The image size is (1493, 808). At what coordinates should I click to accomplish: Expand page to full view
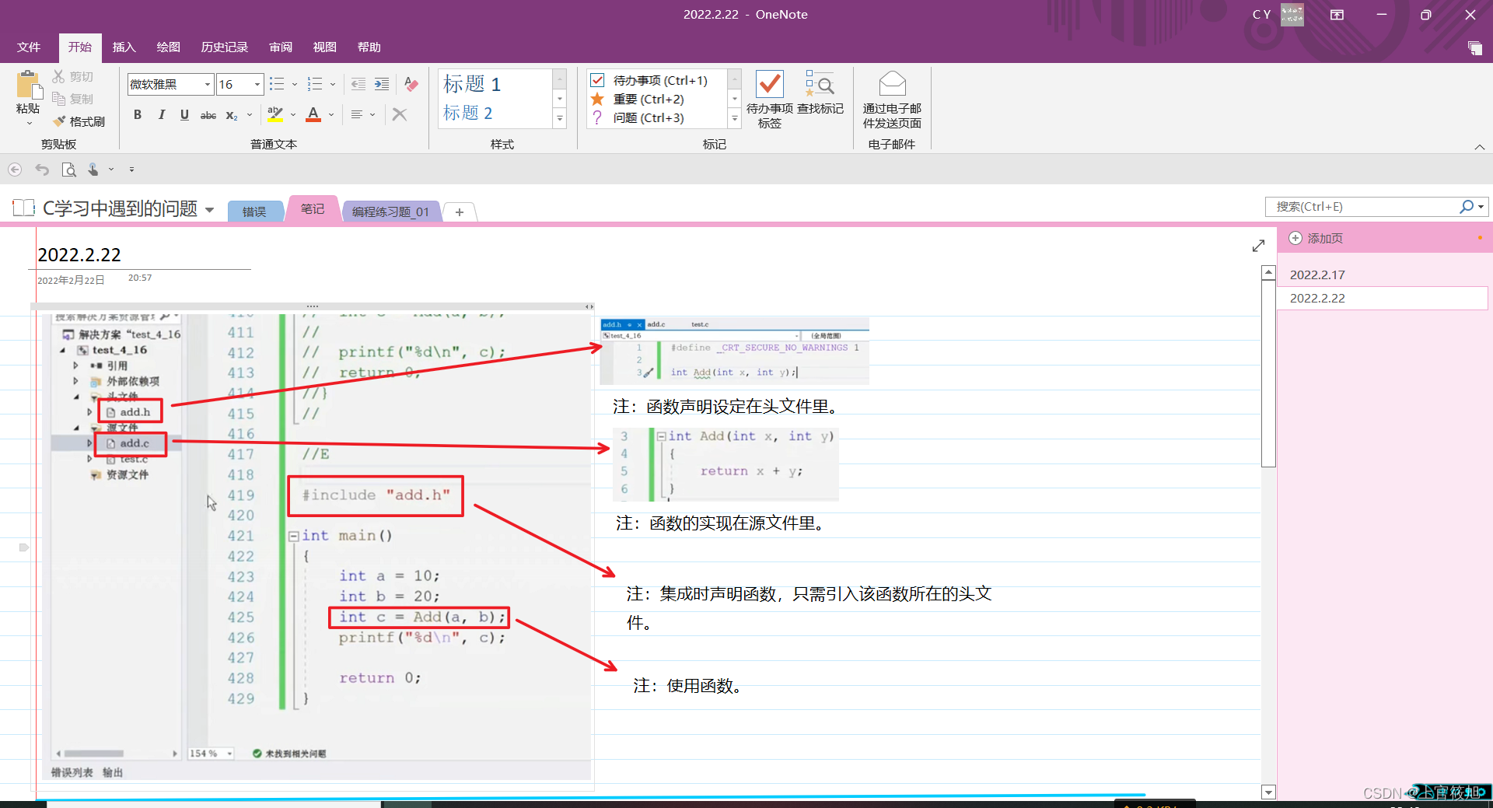pos(1258,246)
